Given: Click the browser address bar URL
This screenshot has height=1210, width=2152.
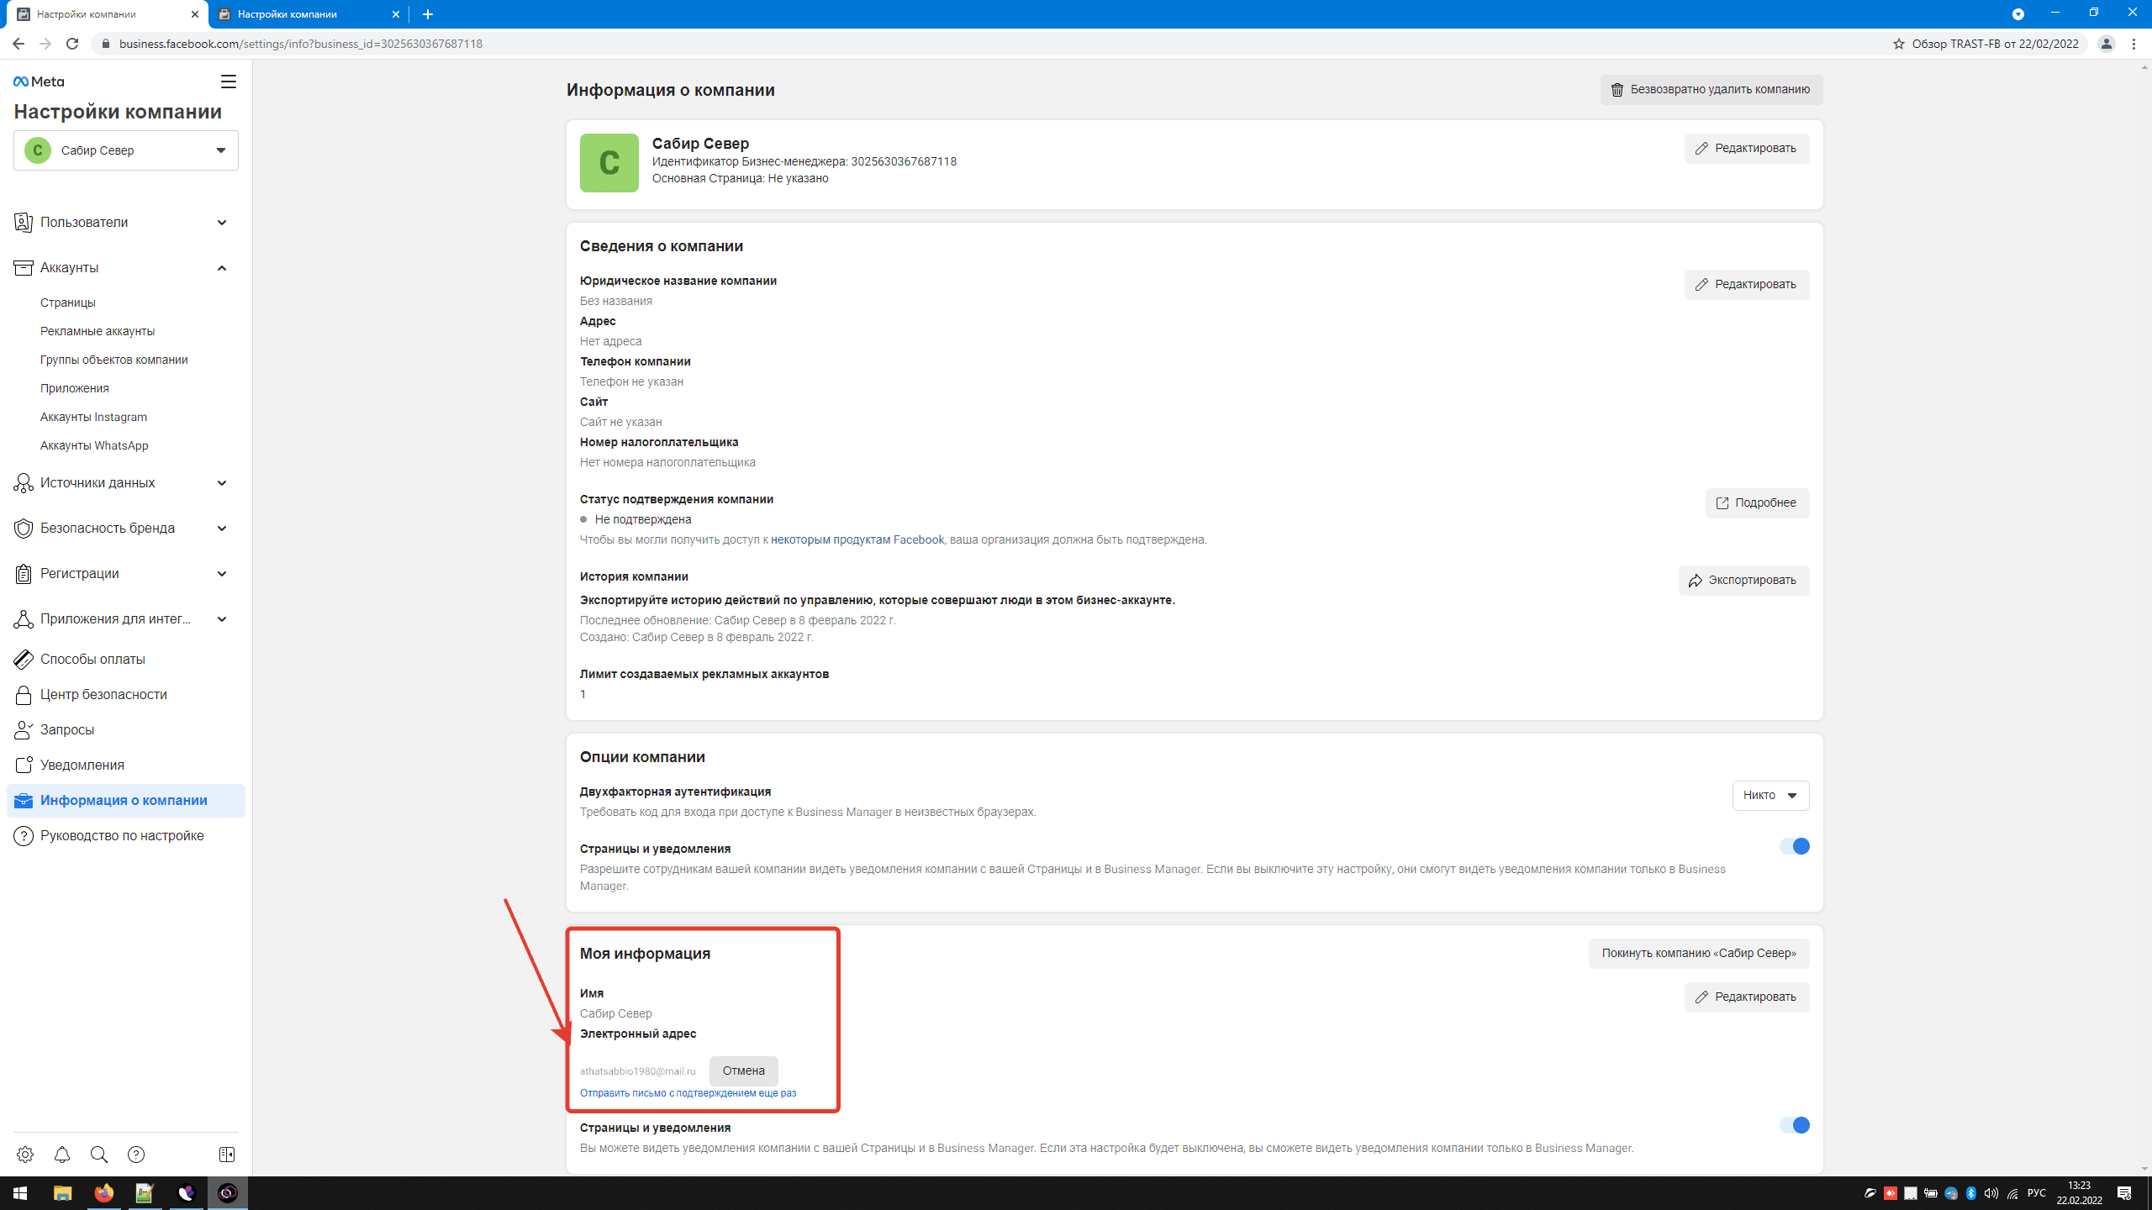Looking at the screenshot, I should [301, 44].
